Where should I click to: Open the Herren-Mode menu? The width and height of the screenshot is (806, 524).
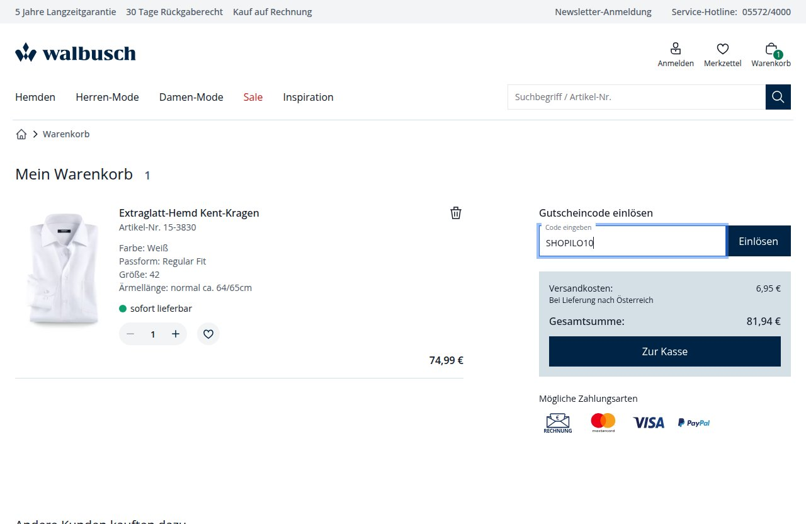coord(107,97)
